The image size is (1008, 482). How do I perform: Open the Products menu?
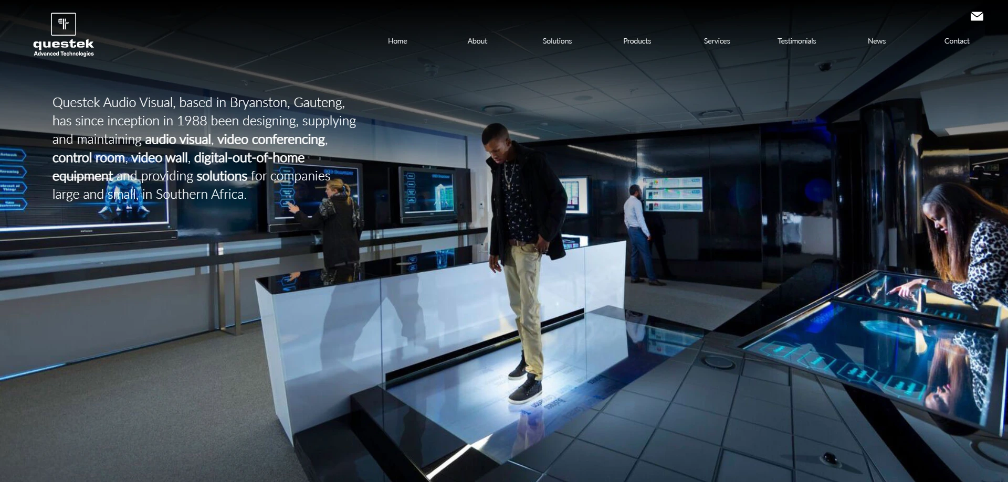coord(637,41)
